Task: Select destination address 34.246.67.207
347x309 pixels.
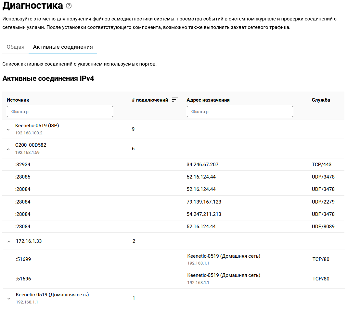Action: (202, 165)
